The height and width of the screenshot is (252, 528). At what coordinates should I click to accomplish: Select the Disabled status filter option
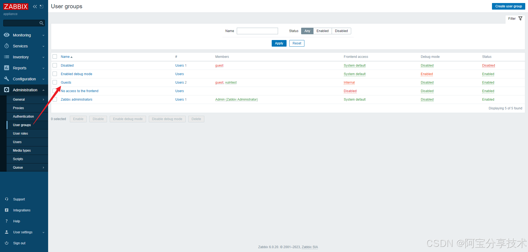[341, 31]
